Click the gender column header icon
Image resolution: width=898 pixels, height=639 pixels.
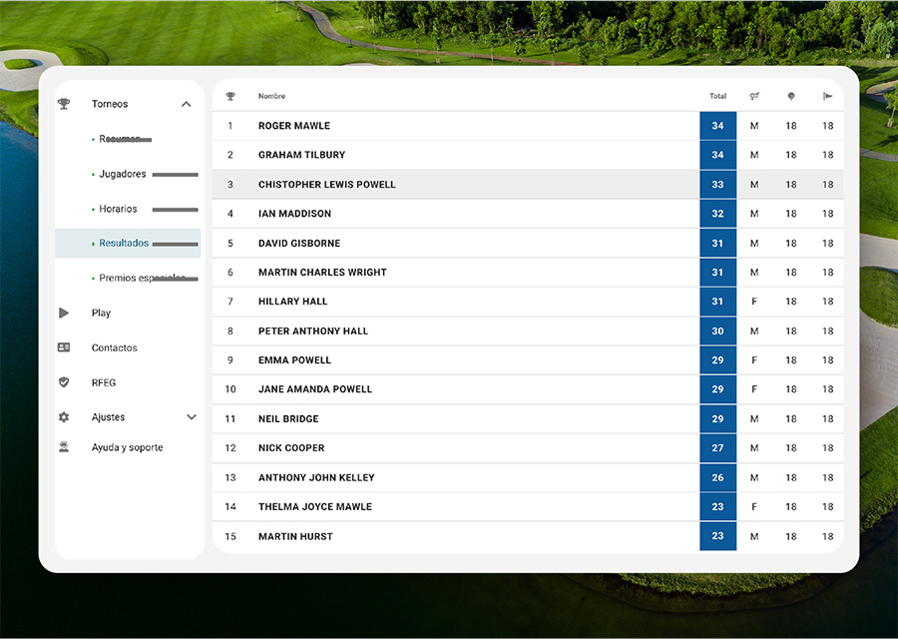pyautogui.click(x=754, y=97)
